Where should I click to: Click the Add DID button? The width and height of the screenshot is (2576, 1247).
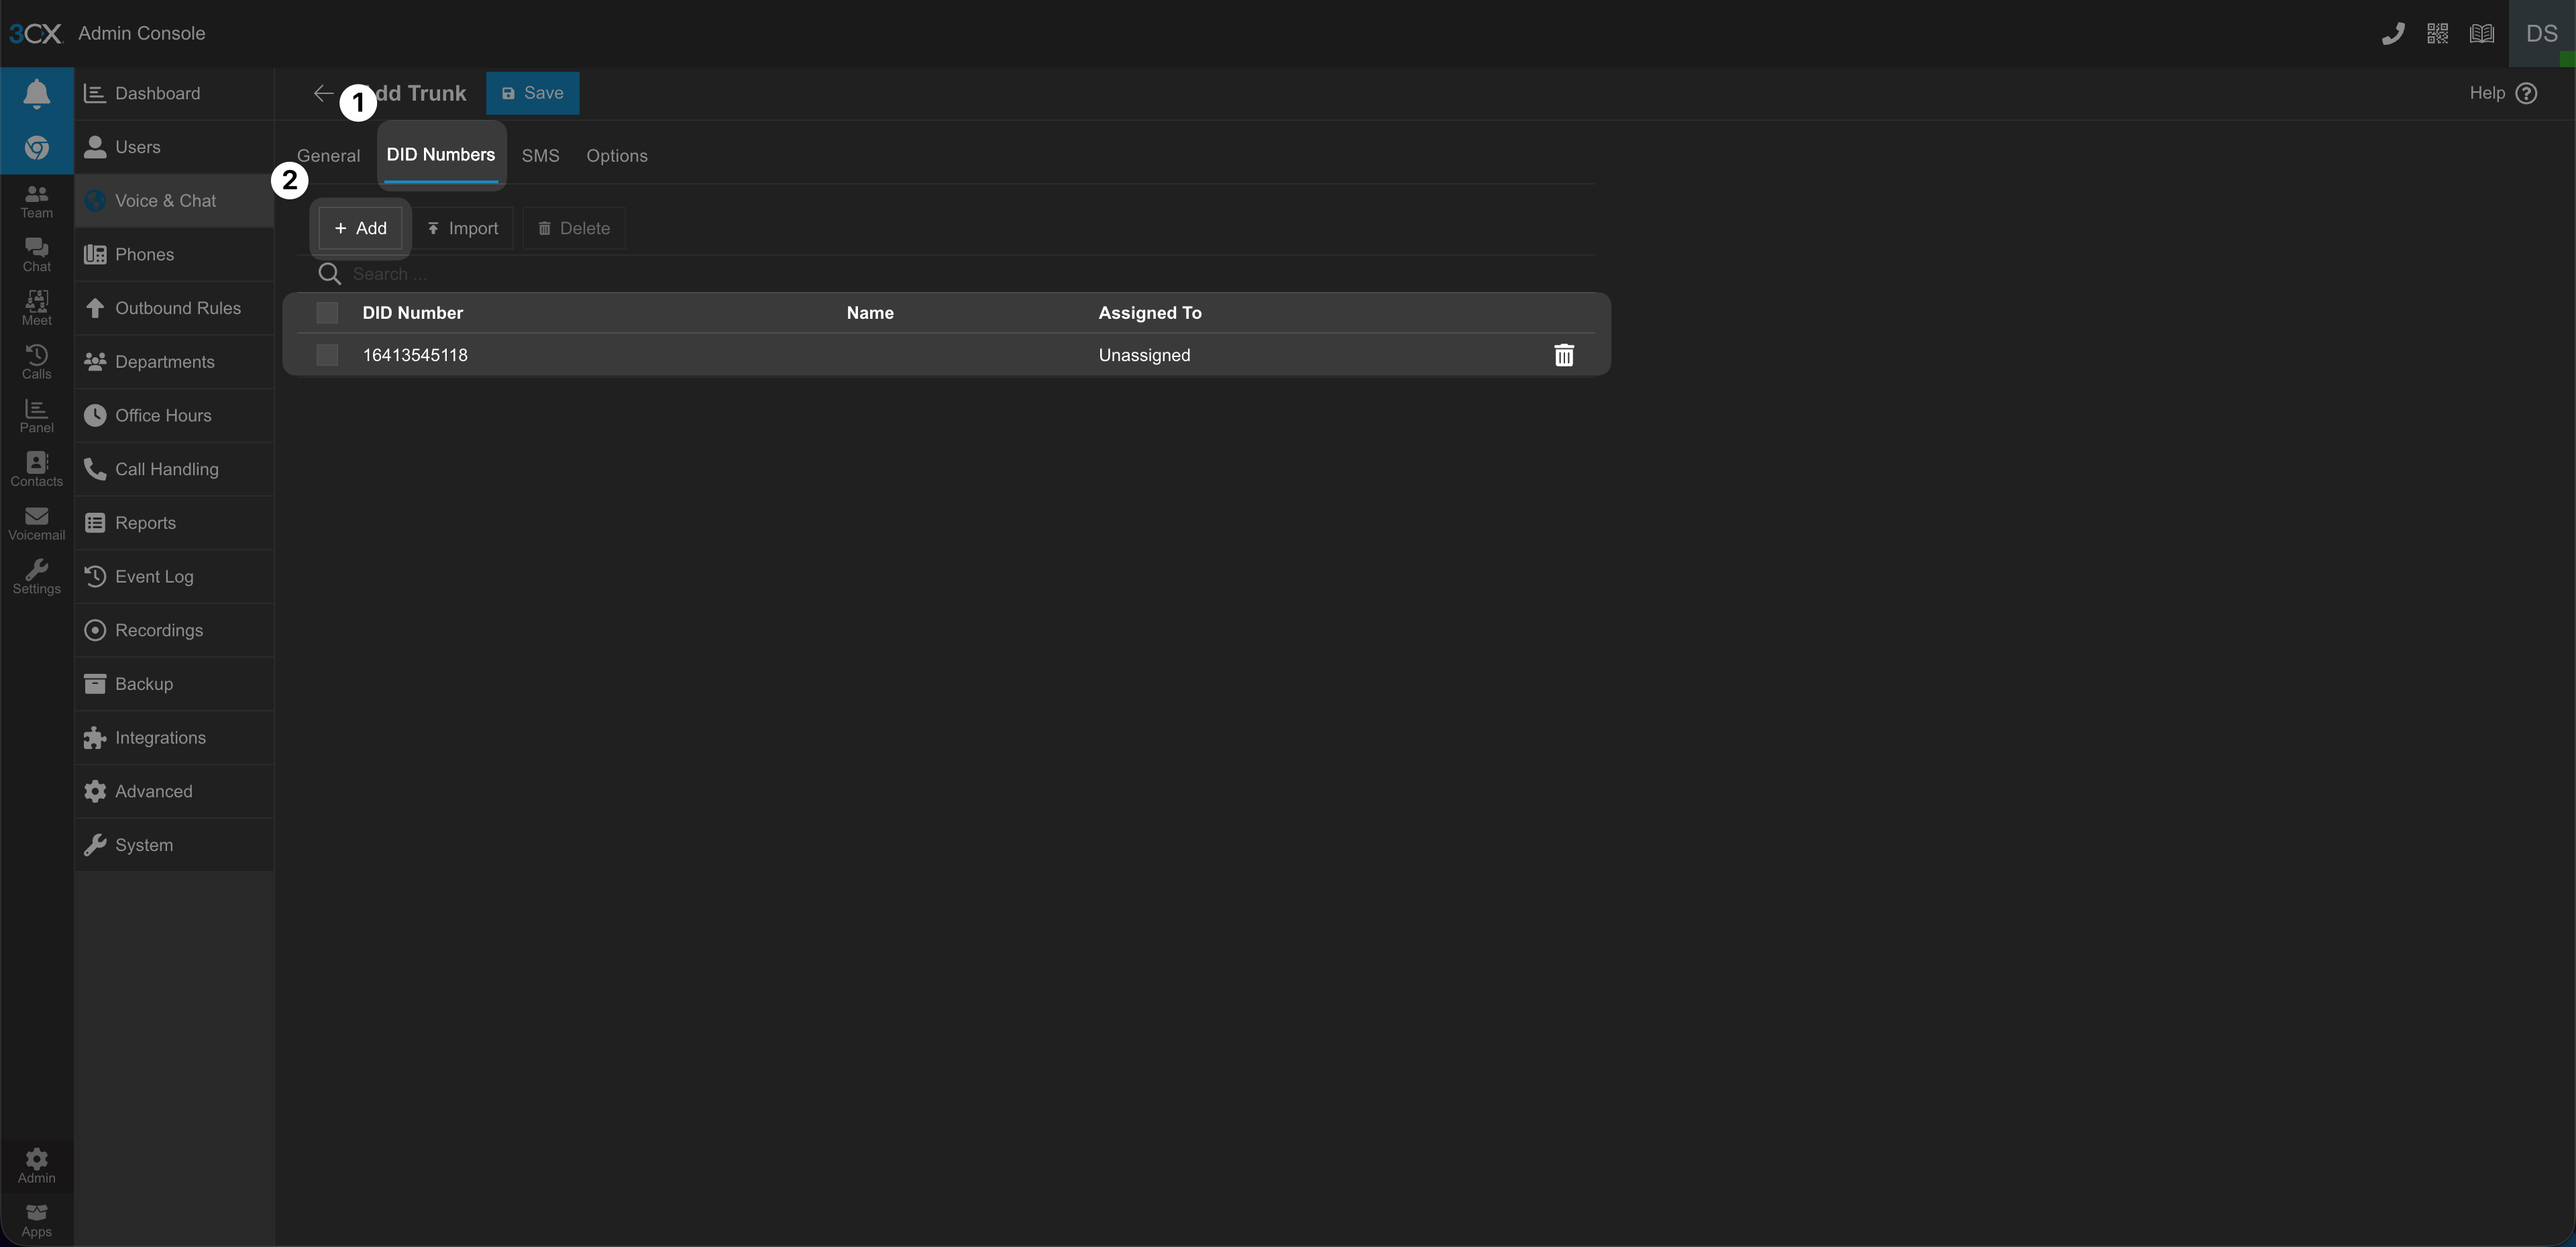click(x=360, y=228)
